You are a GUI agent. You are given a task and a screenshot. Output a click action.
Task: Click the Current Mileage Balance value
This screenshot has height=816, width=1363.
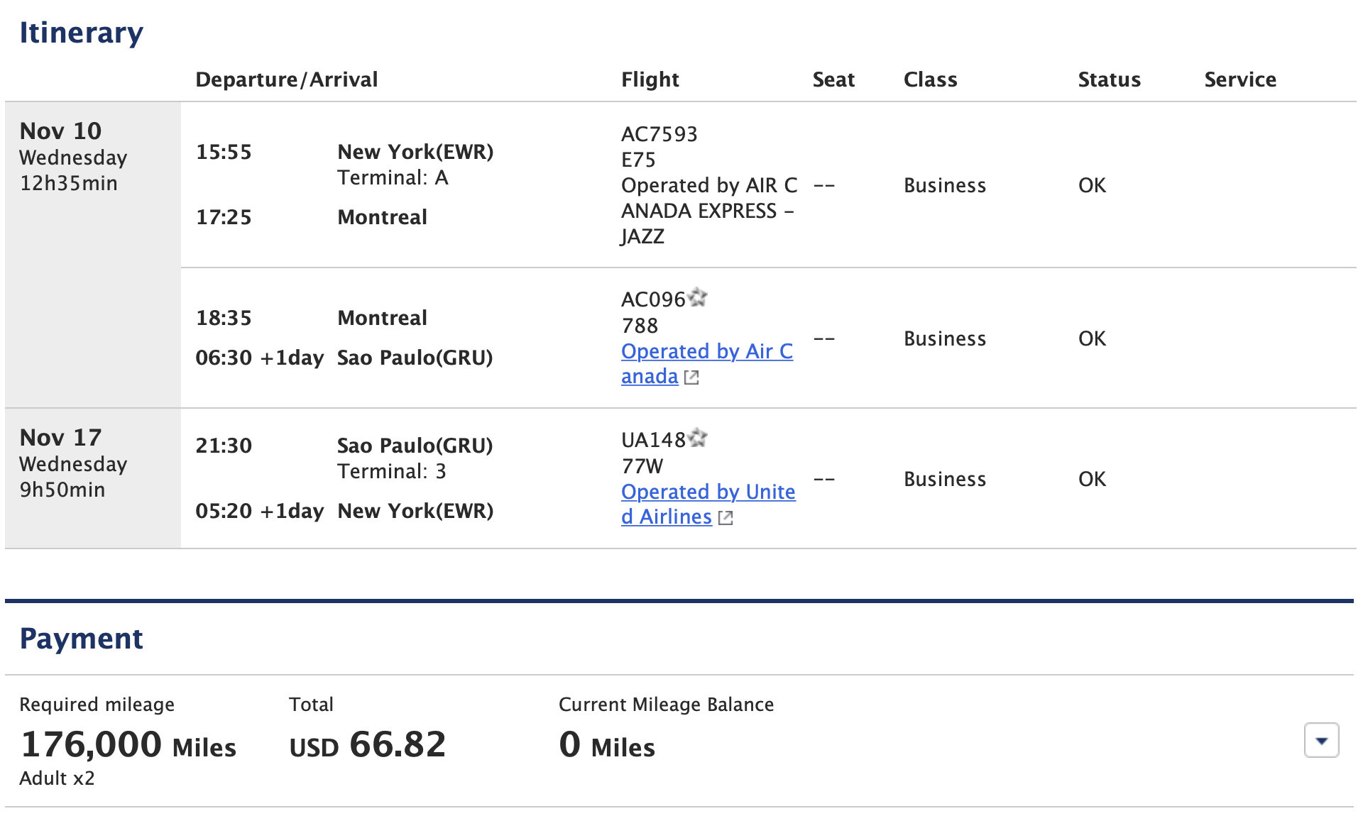pos(607,746)
